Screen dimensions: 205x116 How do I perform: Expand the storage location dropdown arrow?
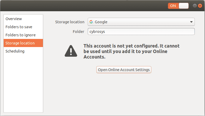pyautogui.click(x=191, y=22)
